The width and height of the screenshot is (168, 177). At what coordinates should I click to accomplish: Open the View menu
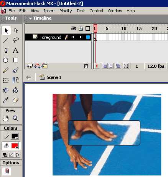tap(35, 11)
